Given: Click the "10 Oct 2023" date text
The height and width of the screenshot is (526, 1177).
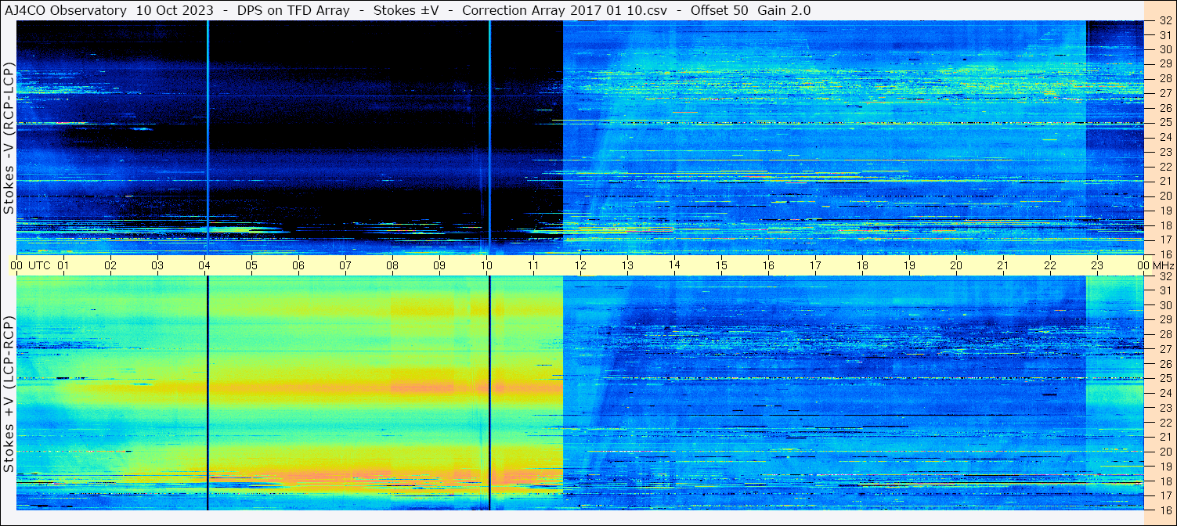Looking at the screenshot, I should click(x=176, y=10).
